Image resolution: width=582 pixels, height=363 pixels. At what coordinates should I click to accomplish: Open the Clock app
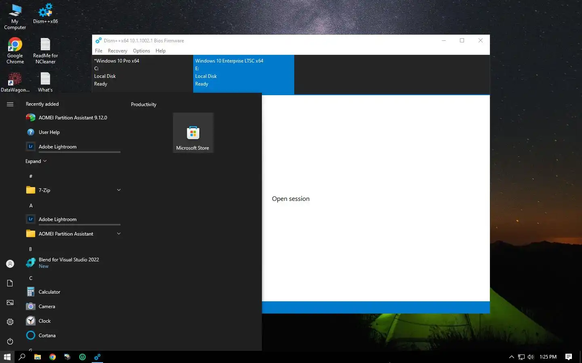pos(73,321)
